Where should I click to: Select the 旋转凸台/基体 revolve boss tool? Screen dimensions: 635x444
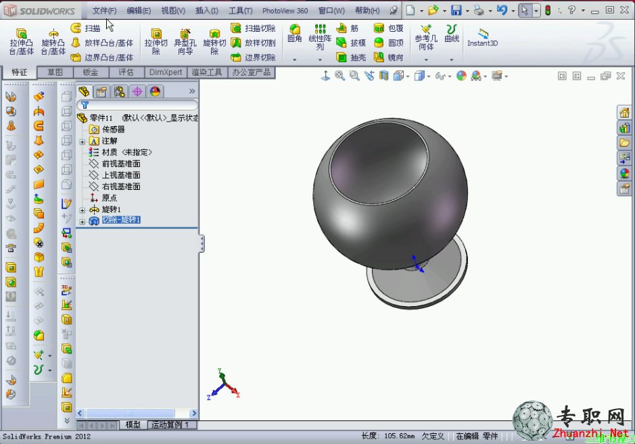[53, 42]
